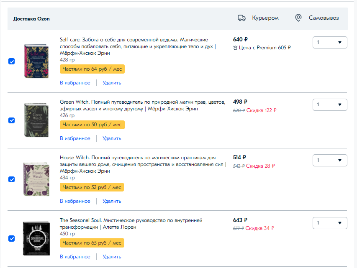Open quantity selector for House Witch
The width and height of the screenshot is (357, 268).
pos(330,160)
